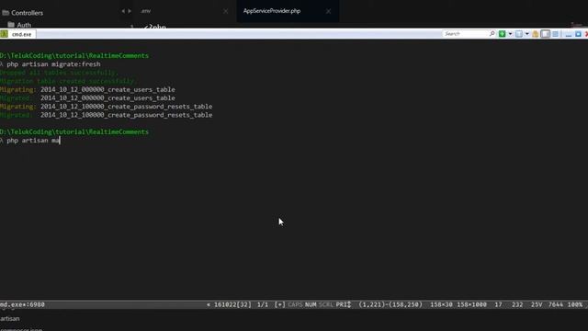Click the [+] status bar button
Screen dimensions: 588x331
point(279,304)
